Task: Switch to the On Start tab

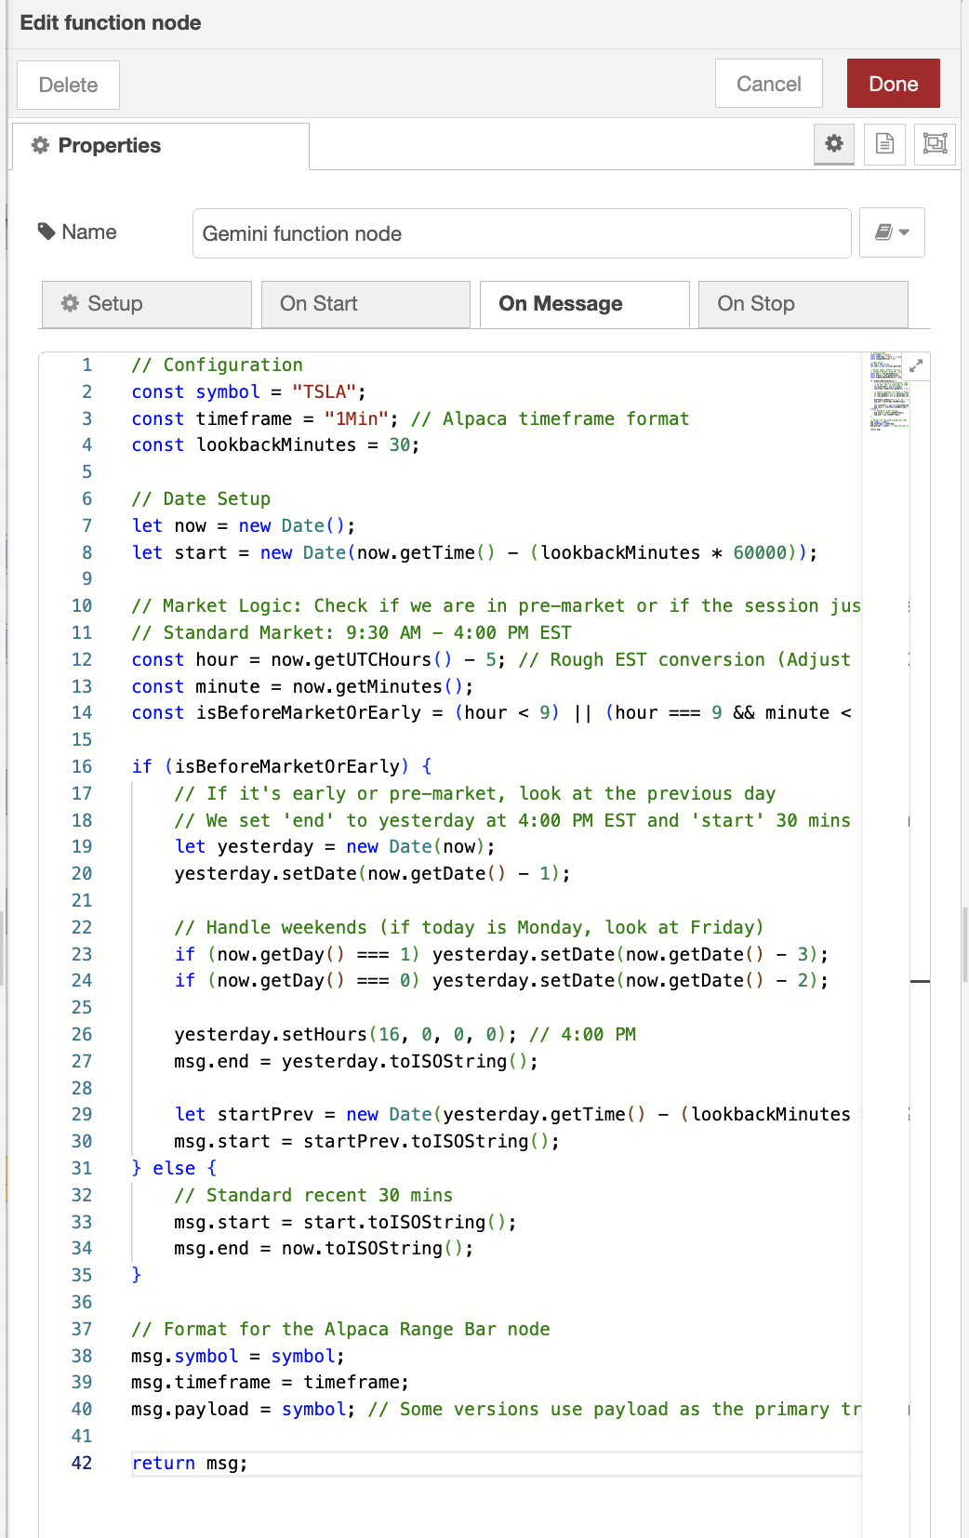Action: 365,304
